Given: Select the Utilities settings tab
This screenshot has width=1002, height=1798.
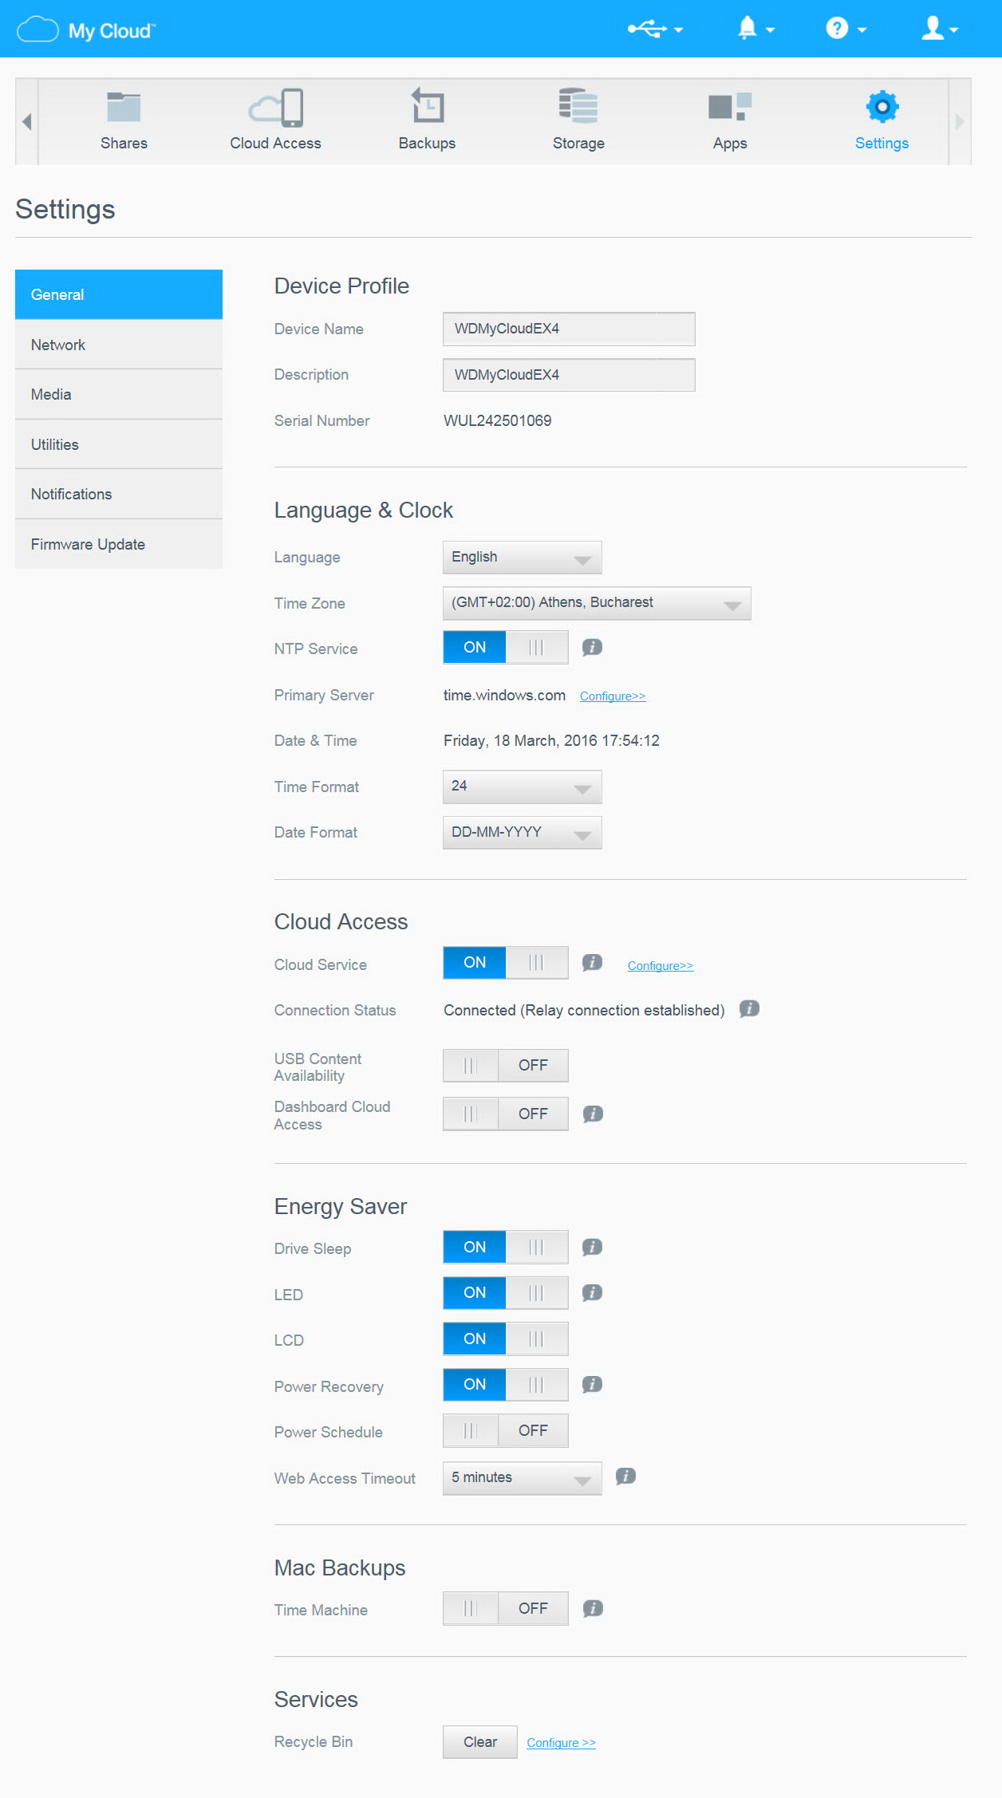Looking at the screenshot, I should click(x=119, y=444).
